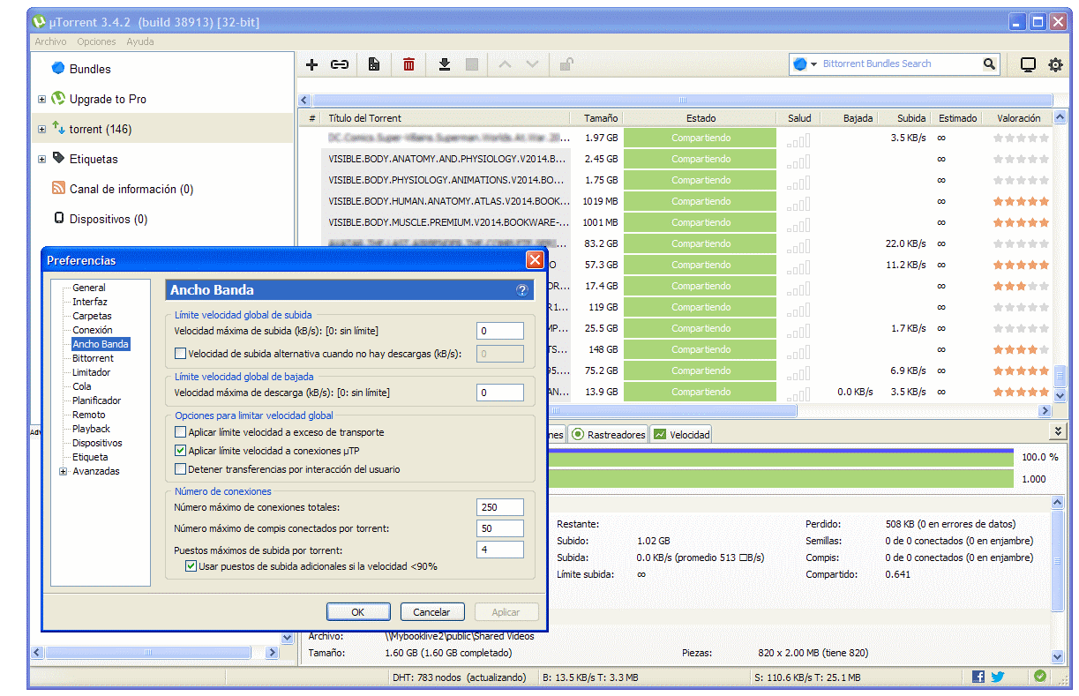The image size is (1079, 696).
Task: Open the Ayuda menu
Action: pos(140,41)
